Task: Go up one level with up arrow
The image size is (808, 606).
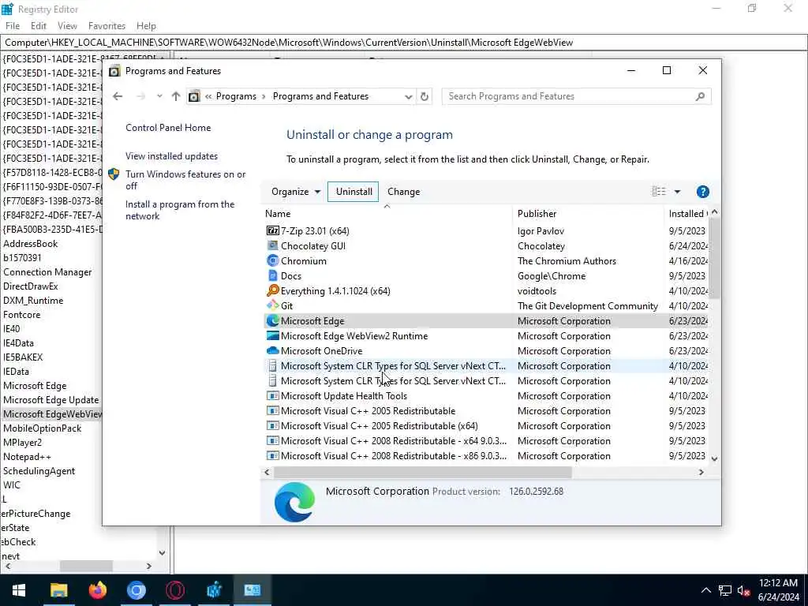Action: click(176, 96)
